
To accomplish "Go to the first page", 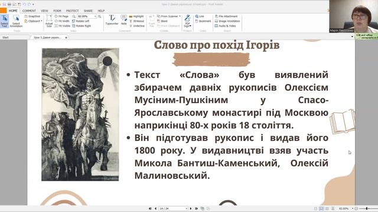I will (150, 208).
